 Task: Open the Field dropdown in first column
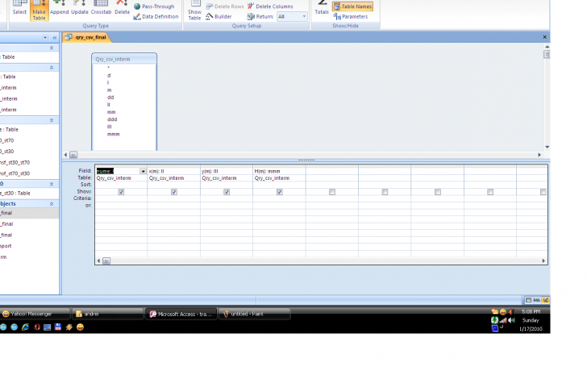(x=143, y=171)
